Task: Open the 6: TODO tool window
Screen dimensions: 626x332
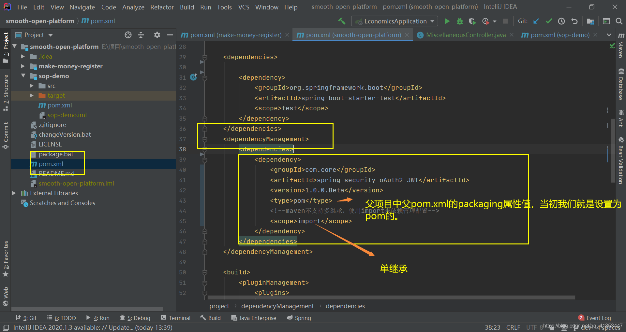Action: (x=61, y=318)
